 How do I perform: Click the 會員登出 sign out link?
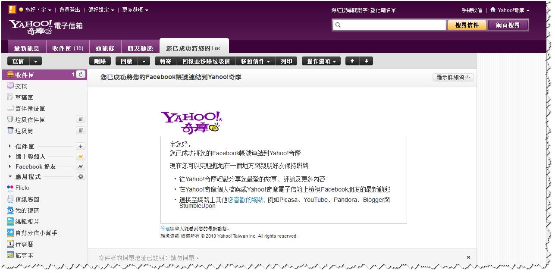pos(69,10)
